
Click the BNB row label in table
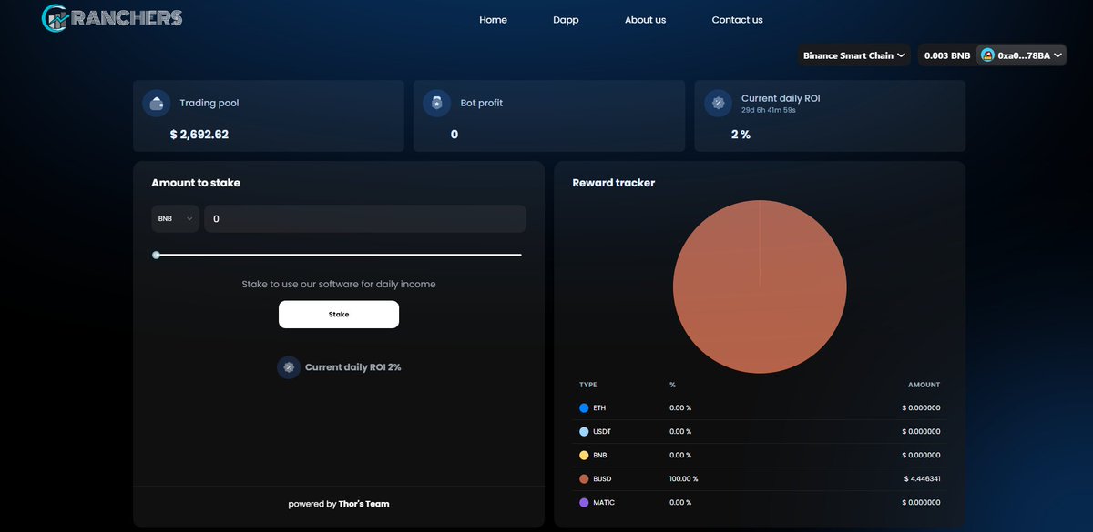pos(600,455)
